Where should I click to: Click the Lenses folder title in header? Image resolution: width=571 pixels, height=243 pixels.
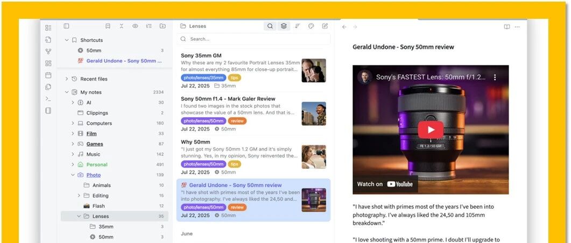click(x=198, y=26)
